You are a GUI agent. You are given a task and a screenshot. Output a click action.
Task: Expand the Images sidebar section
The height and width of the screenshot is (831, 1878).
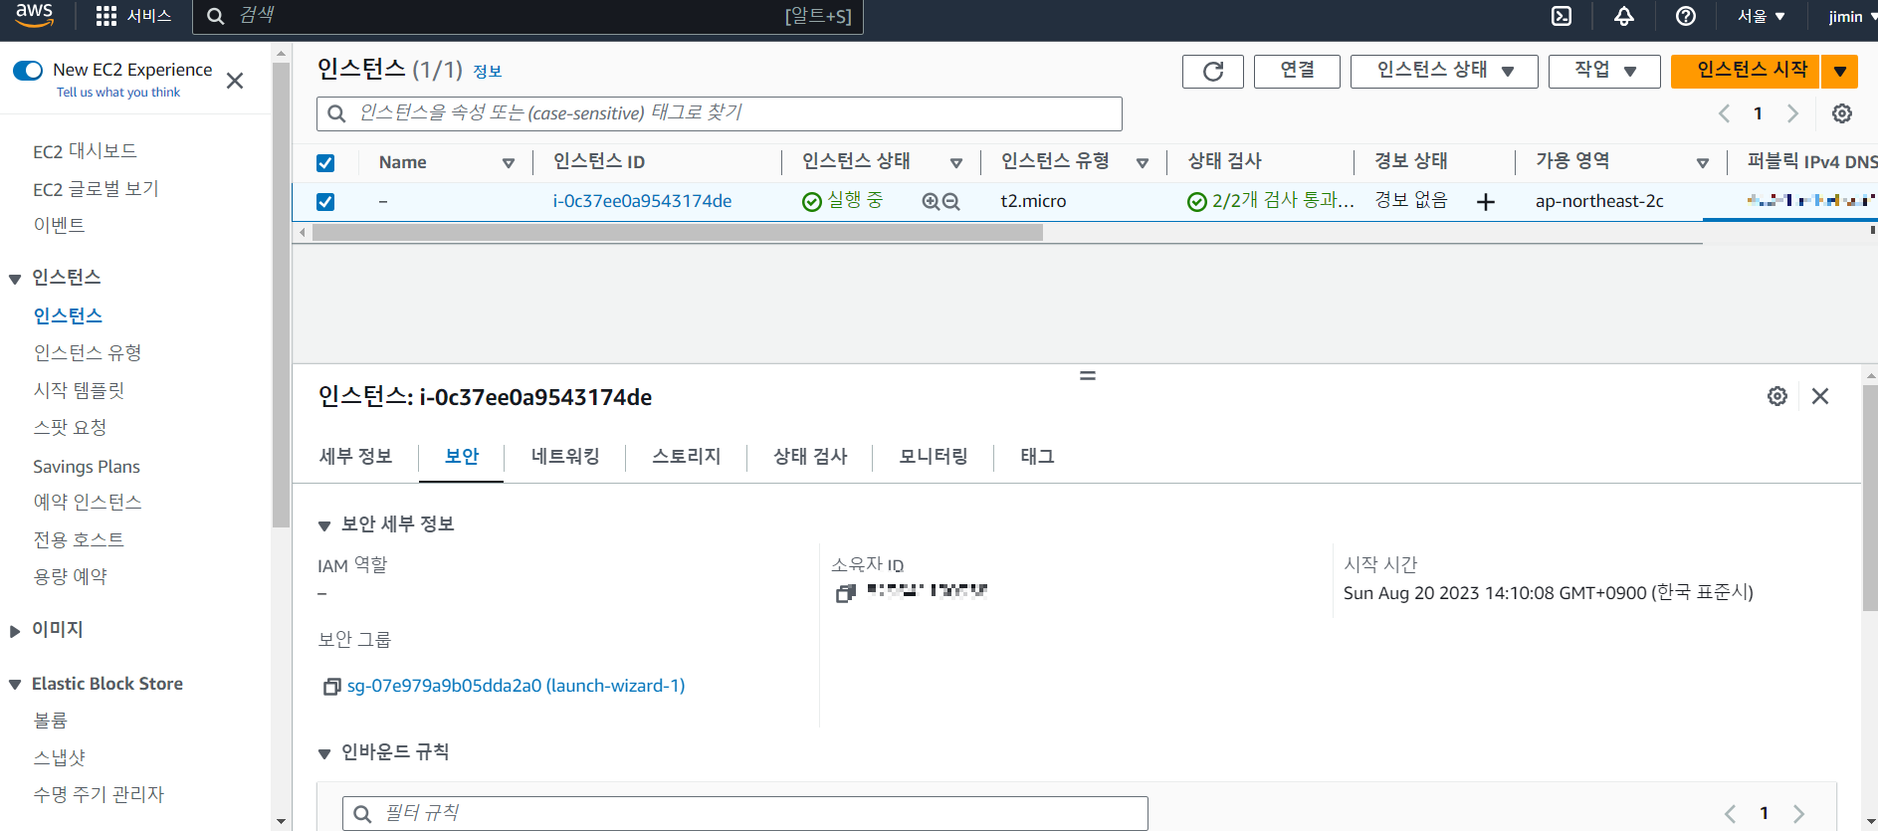(15, 631)
